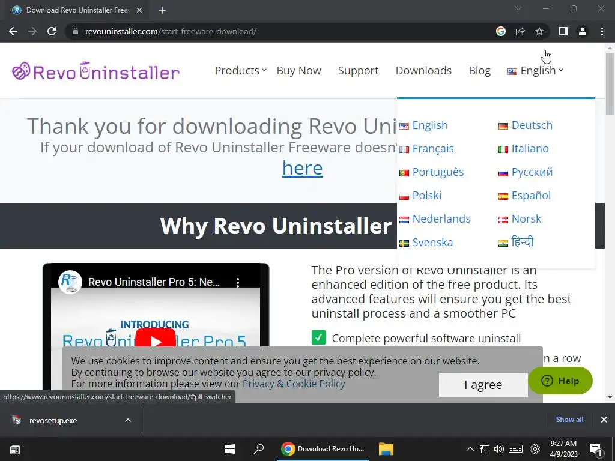Close the downloads bar
Viewport: 615px width, 461px height.
pos(604,420)
